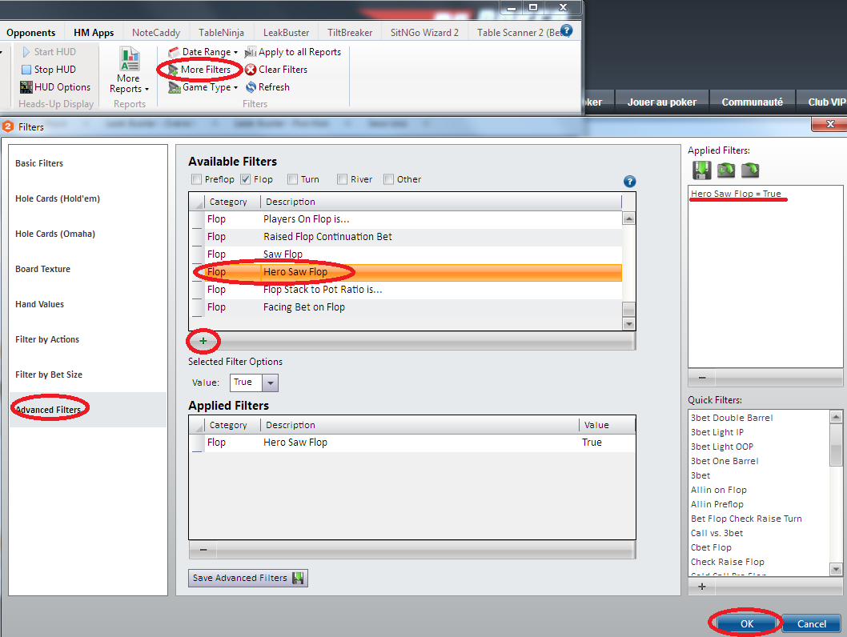Click plus below Quick Filters list
This screenshot has width=847, height=637.
click(x=702, y=587)
